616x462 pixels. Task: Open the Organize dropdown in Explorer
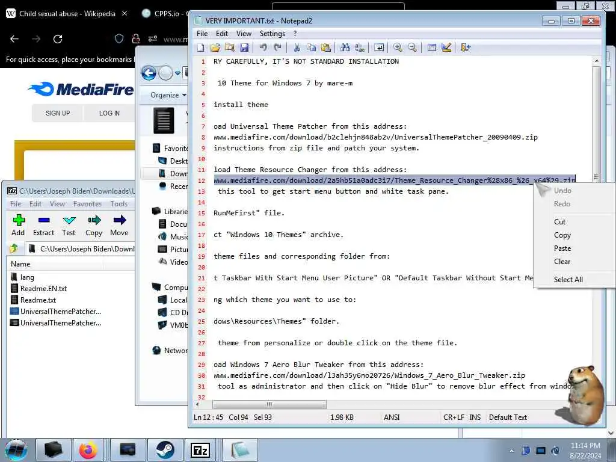(168, 95)
